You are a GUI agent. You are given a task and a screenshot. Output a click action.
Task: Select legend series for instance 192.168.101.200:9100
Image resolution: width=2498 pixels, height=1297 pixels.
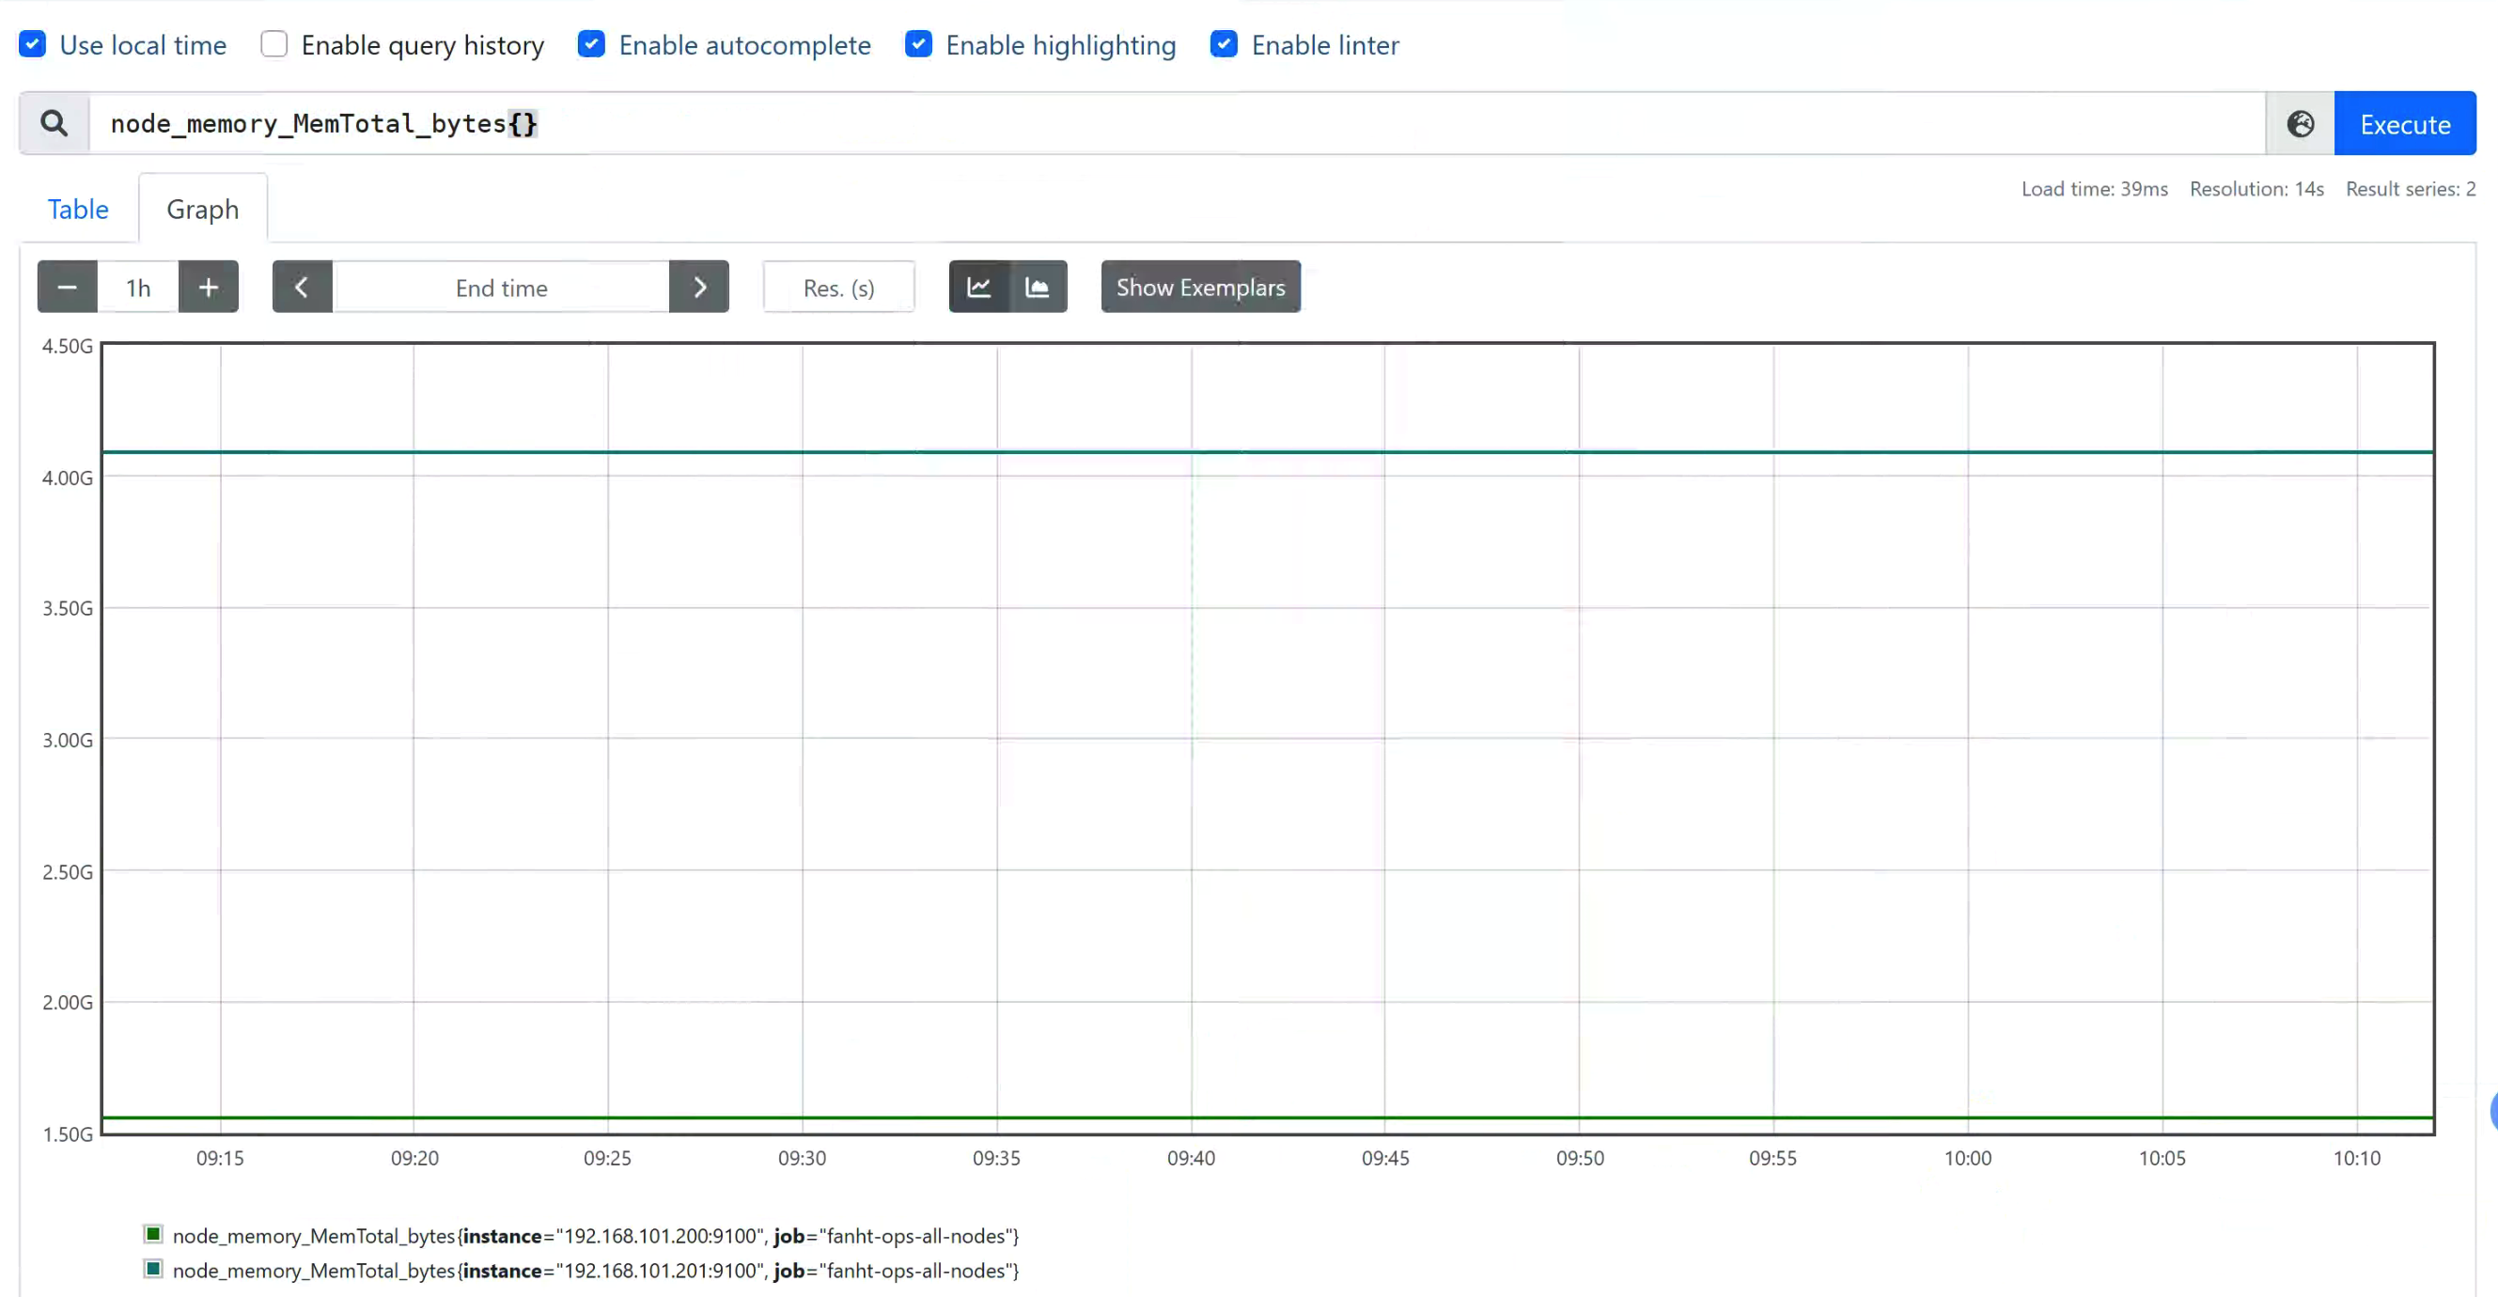[596, 1236]
